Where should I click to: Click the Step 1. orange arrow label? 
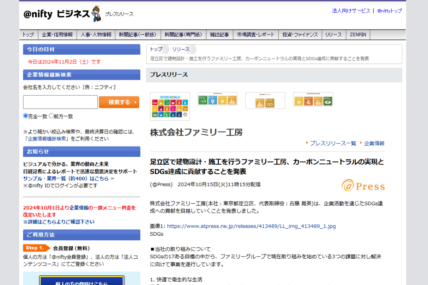click(37, 248)
